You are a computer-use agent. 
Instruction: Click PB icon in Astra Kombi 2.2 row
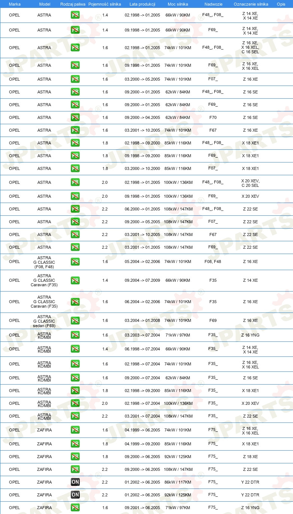[x=75, y=416]
